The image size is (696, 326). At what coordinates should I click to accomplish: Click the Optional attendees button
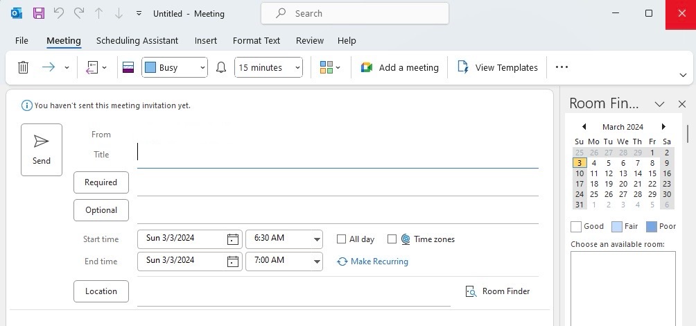[101, 210]
